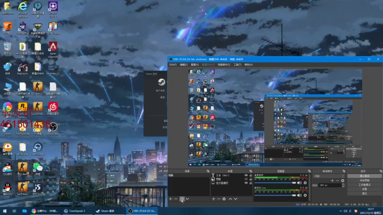Move selected scene down with the chevron

(187, 199)
